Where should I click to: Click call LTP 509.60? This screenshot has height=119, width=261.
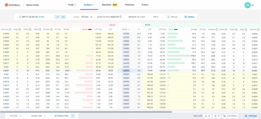[x=110, y=34]
